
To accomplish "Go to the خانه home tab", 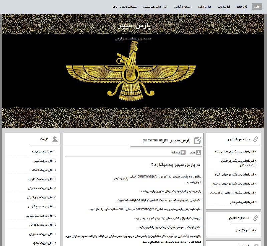I will [x=257, y=7].
